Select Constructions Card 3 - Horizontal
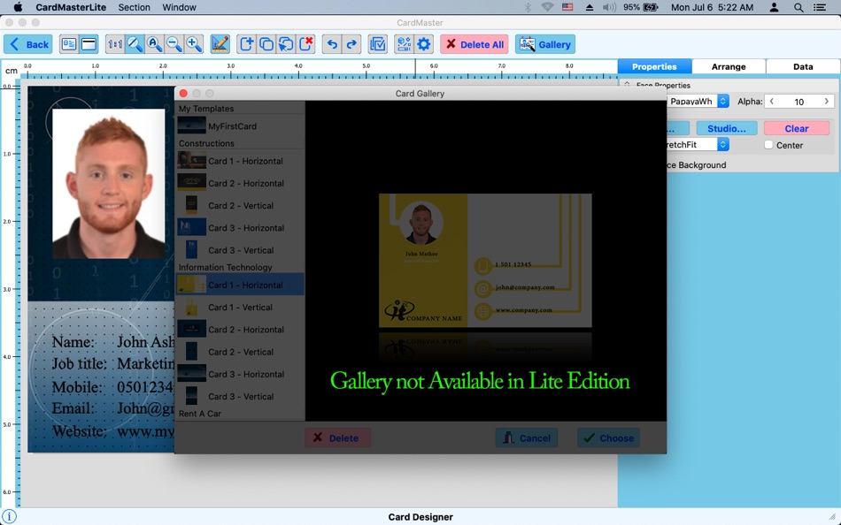Image resolution: width=841 pixels, height=525 pixels. 240,228
